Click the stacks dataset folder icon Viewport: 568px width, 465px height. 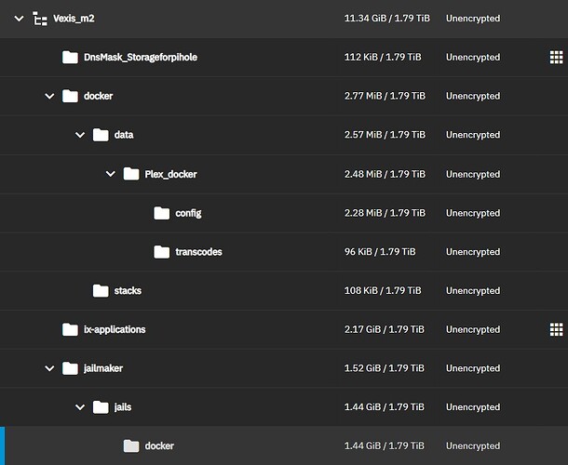(x=101, y=290)
